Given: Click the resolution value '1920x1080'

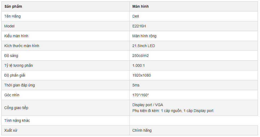Looking at the screenshot, I should 141,75.
